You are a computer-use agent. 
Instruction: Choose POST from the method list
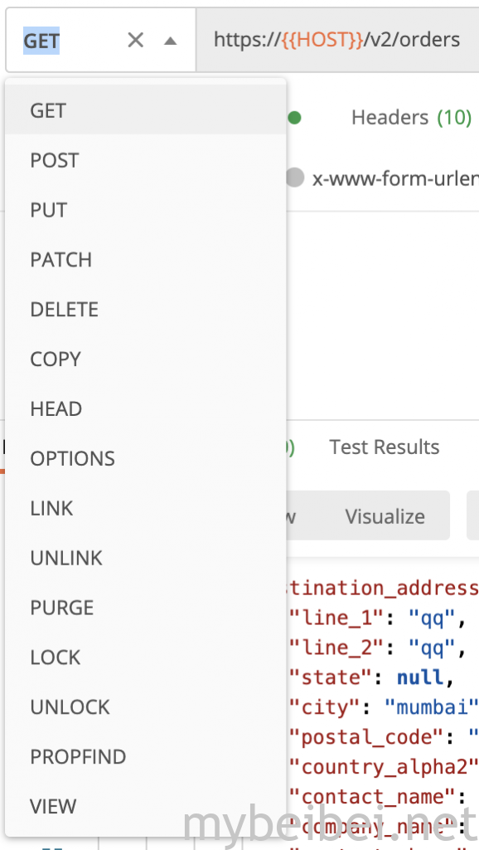point(146,160)
